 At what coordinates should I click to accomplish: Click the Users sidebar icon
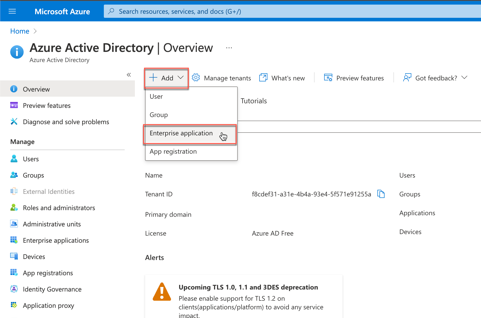click(x=14, y=158)
